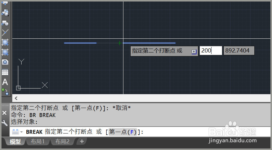Viewport: 272px width, 150px height.
Task: Click the '选择对象:' history line
Action: (x=24, y=122)
